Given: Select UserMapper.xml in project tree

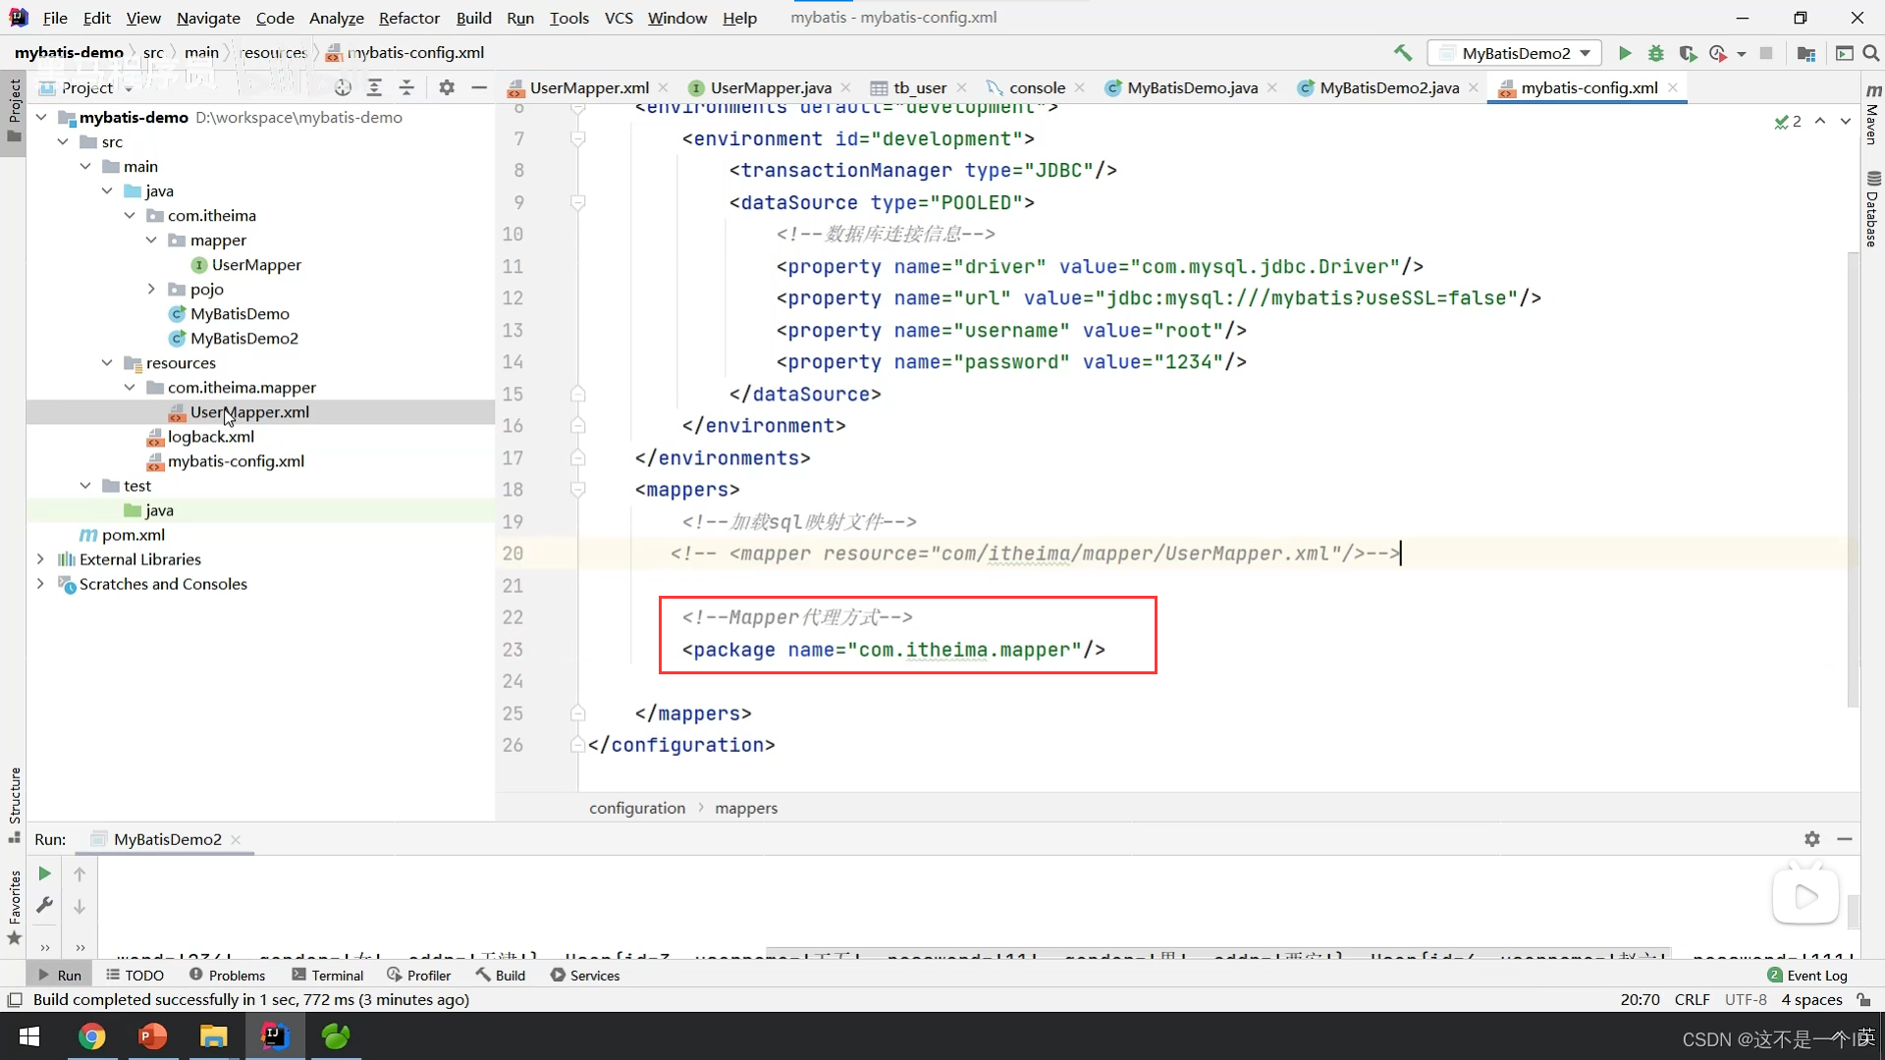Looking at the screenshot, I should pyautogui.click(x=249, y=412).
